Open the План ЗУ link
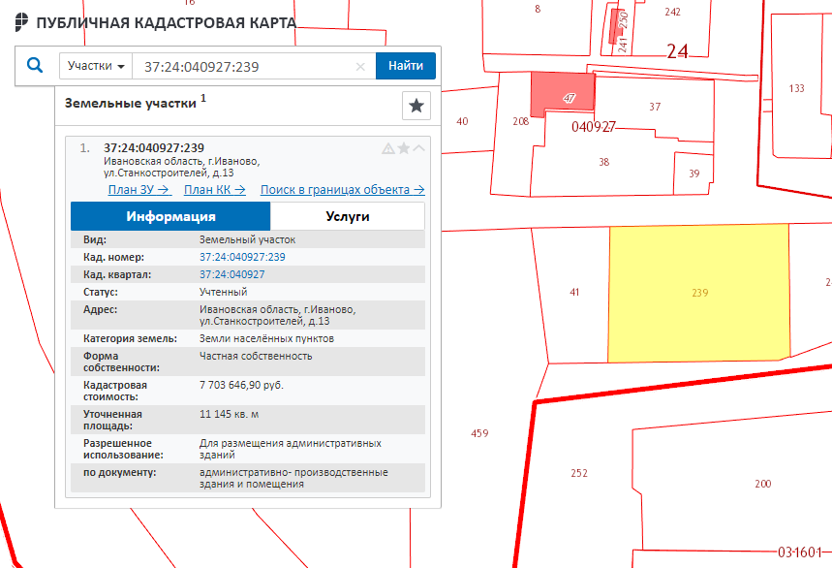This screenshot has height=568, width=832. [x=139, y=190]
